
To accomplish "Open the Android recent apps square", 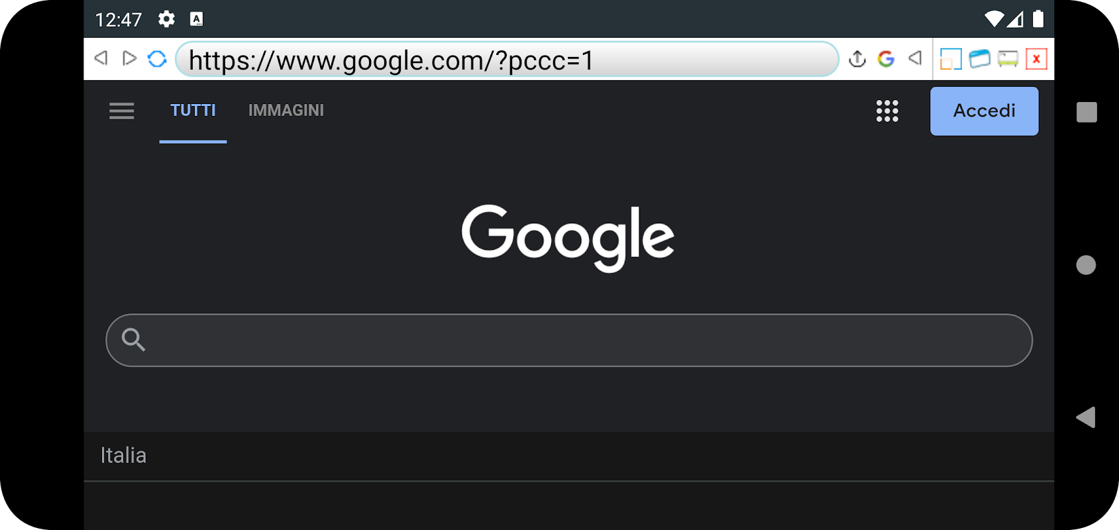I will pyautogui.click(x=1087, y=112).
